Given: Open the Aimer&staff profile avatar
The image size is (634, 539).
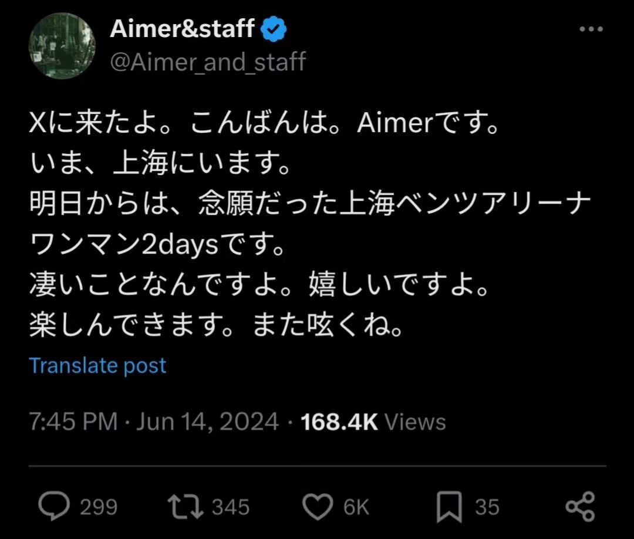Looking at the screenshot, I should coord(62,45).
